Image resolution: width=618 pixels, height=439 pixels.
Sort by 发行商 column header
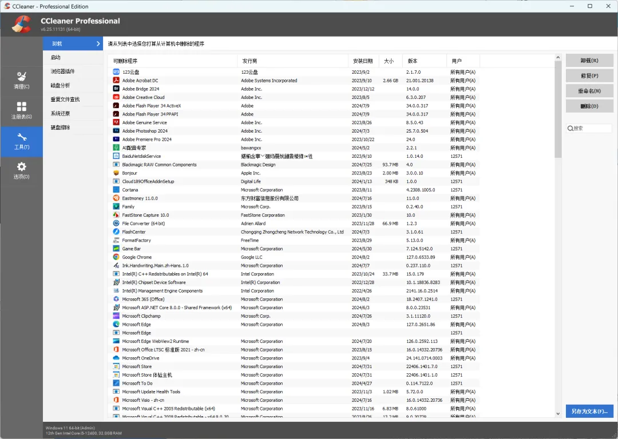[x=292, y=61]
